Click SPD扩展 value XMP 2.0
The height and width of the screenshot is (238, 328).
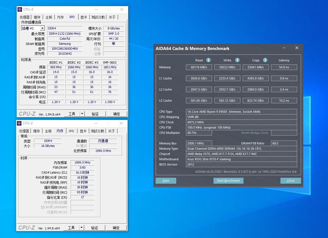(114, 34)
